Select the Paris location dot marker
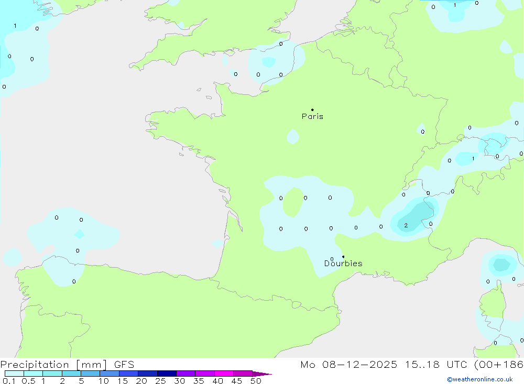524x384 pixels. pyautogui.click(x=312, y=109)
